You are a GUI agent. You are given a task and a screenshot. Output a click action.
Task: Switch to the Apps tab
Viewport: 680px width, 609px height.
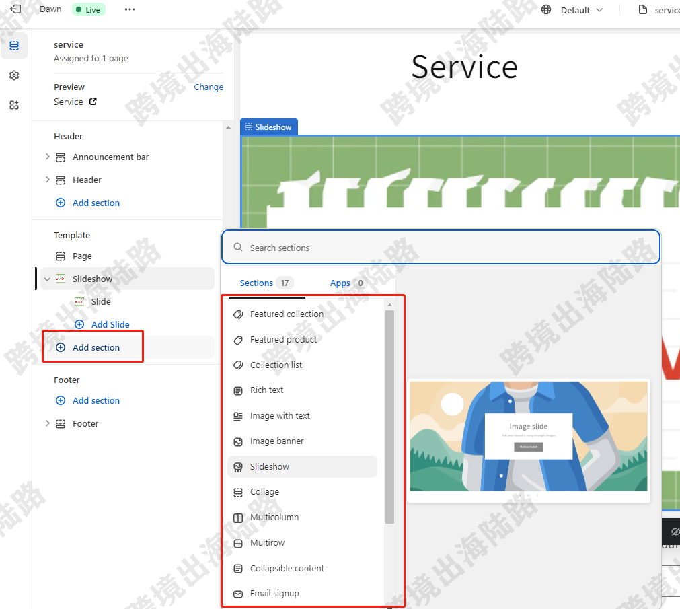coord(346,283)
